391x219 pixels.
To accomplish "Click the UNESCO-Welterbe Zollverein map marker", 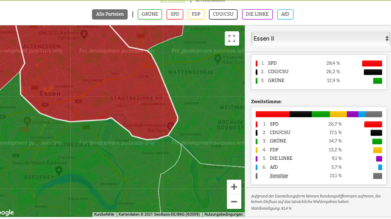I will click(84, 34).
